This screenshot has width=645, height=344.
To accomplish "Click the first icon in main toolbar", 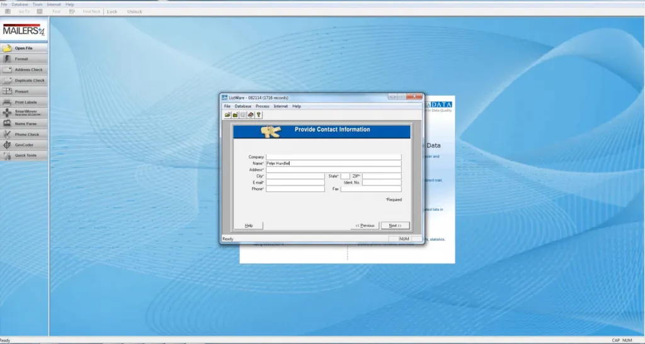I will (8, 11).
